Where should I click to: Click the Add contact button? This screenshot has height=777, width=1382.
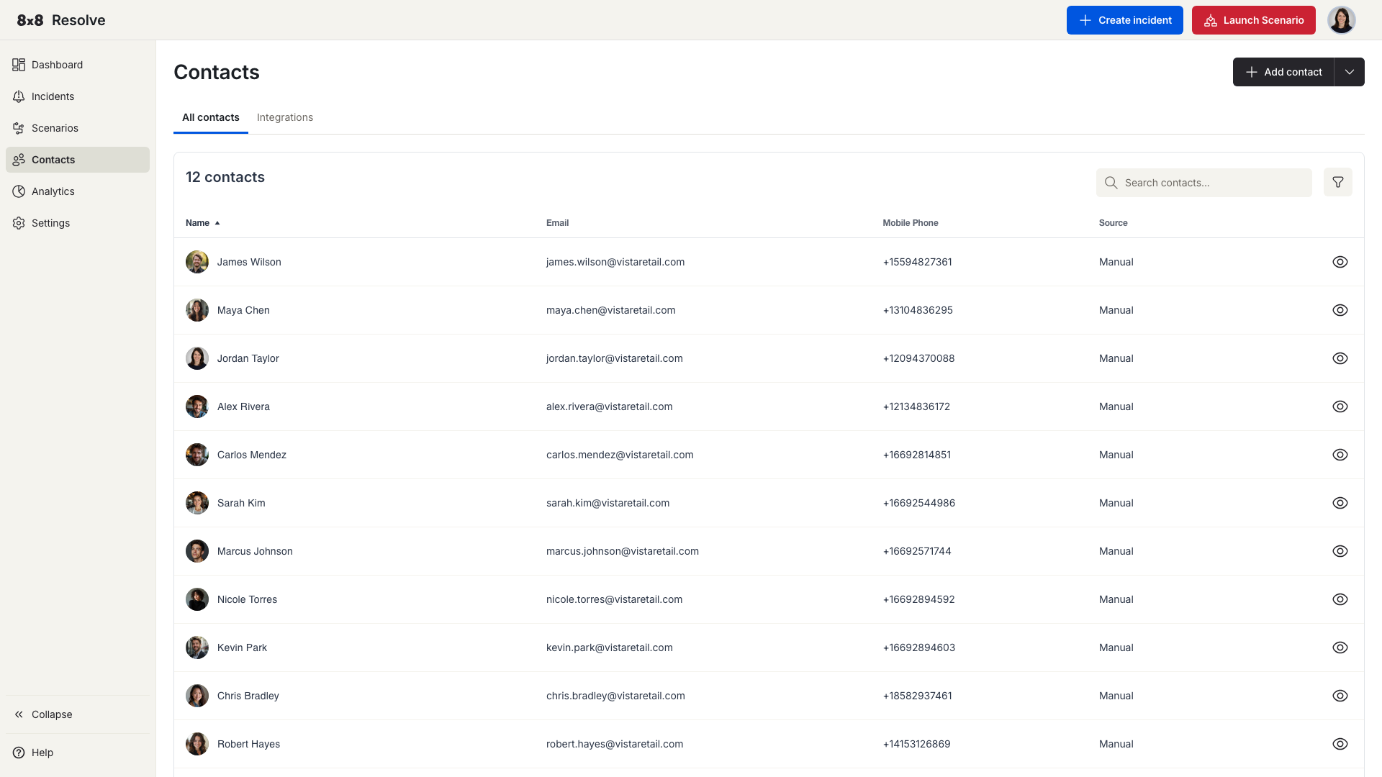[x=1283, y=72]
